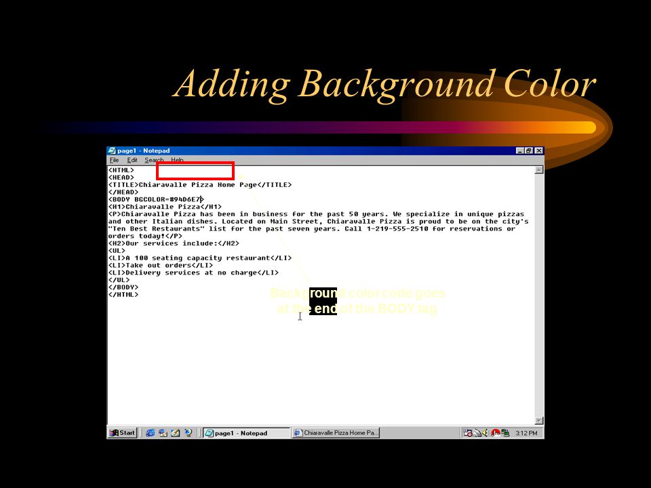
Task: Click the fourth Quick Launch icon before taskbar buttons
Action: click(x=188, y=433)
